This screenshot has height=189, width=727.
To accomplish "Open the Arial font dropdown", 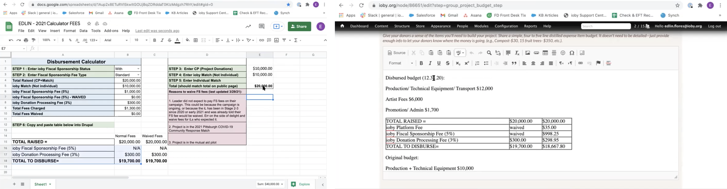I will pyautogui.click(x=116, y=40).
